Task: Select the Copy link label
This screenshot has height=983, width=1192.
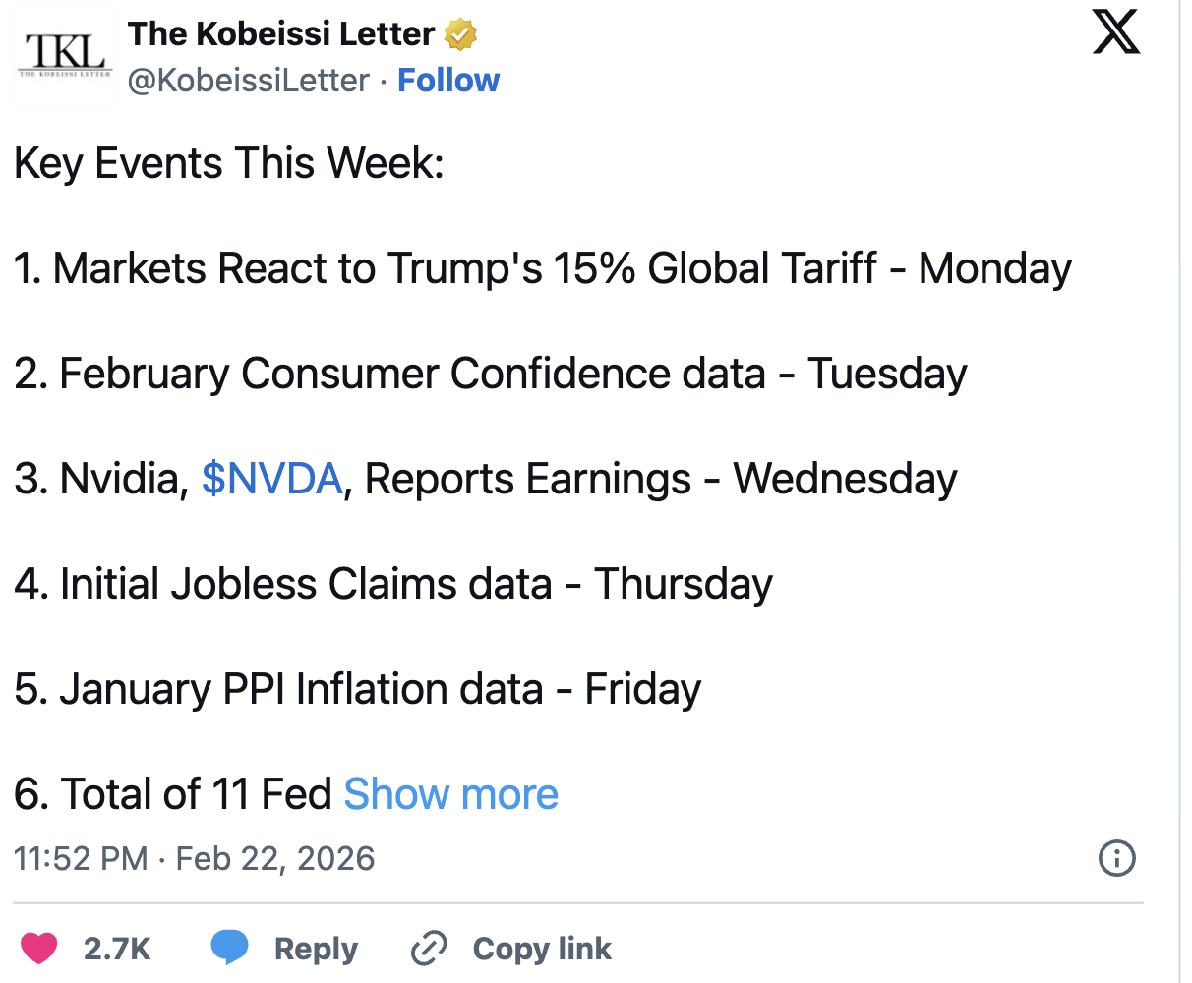Action: coord(542,949)
